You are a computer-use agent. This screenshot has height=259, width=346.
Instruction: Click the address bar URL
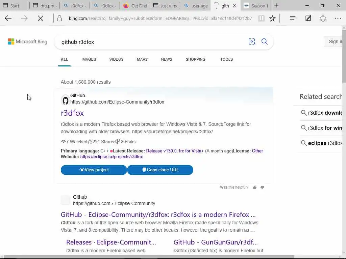160,18
